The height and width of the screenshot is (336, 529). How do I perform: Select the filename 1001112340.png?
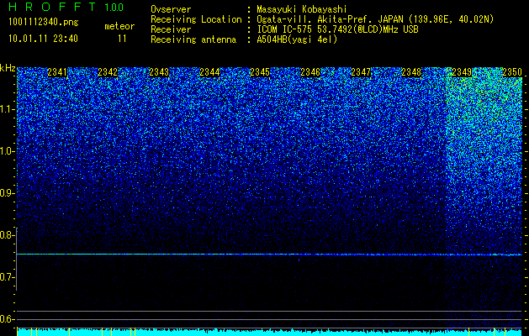pyautogui.click(x=44, y=23)
